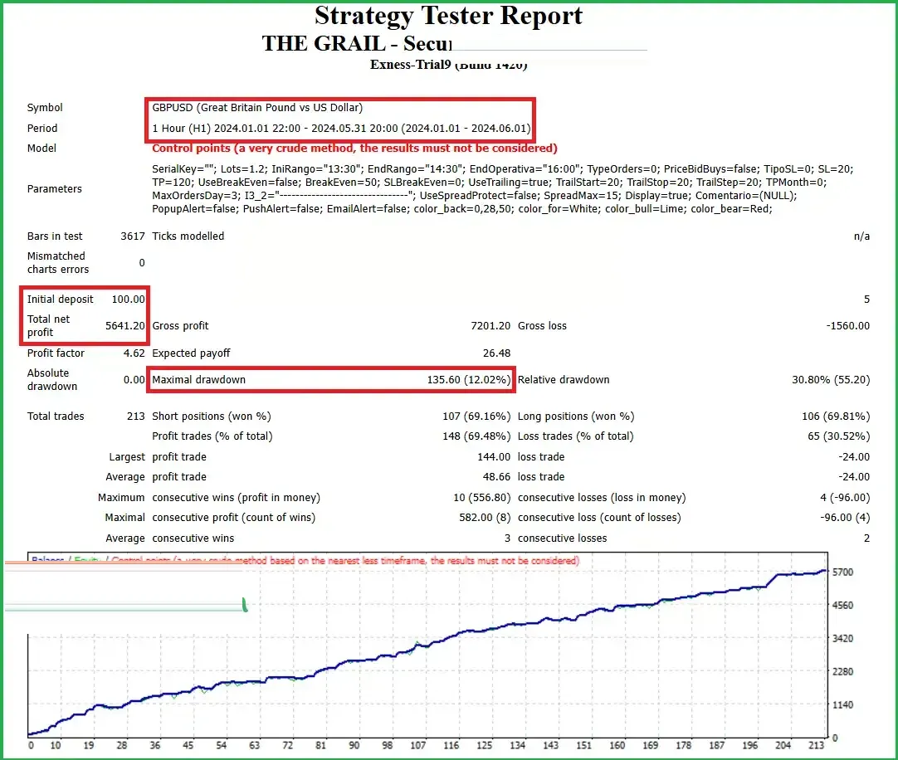
Task: Click the Profit factor value 4.62
Action: click(x=134, y=353)
